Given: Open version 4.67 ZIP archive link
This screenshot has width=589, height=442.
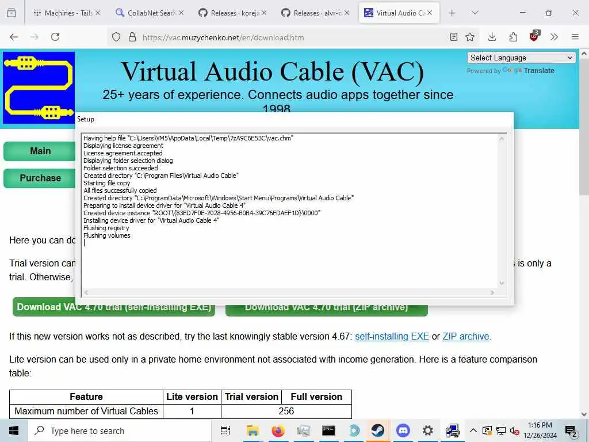Looking at the screenshot, I should [x=466, y=336].
